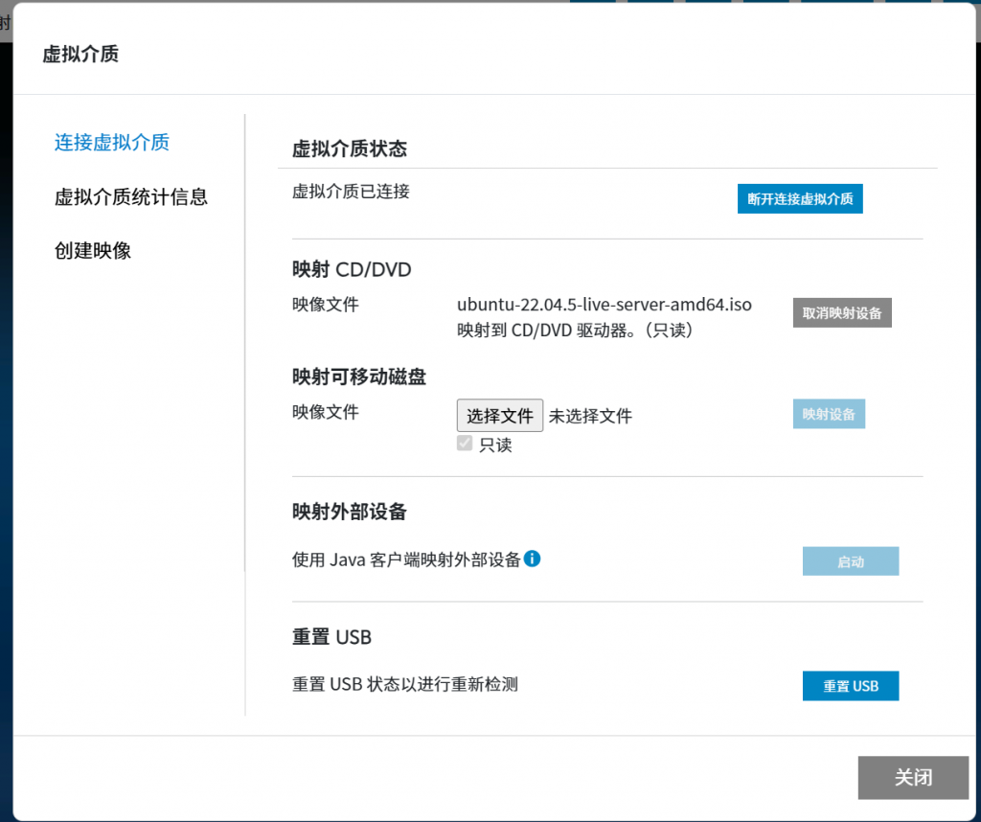Viewport: 981px width, 822px height.
Task: Click the info icon beside Java 客户端映射外部设备
Action: 532,559
